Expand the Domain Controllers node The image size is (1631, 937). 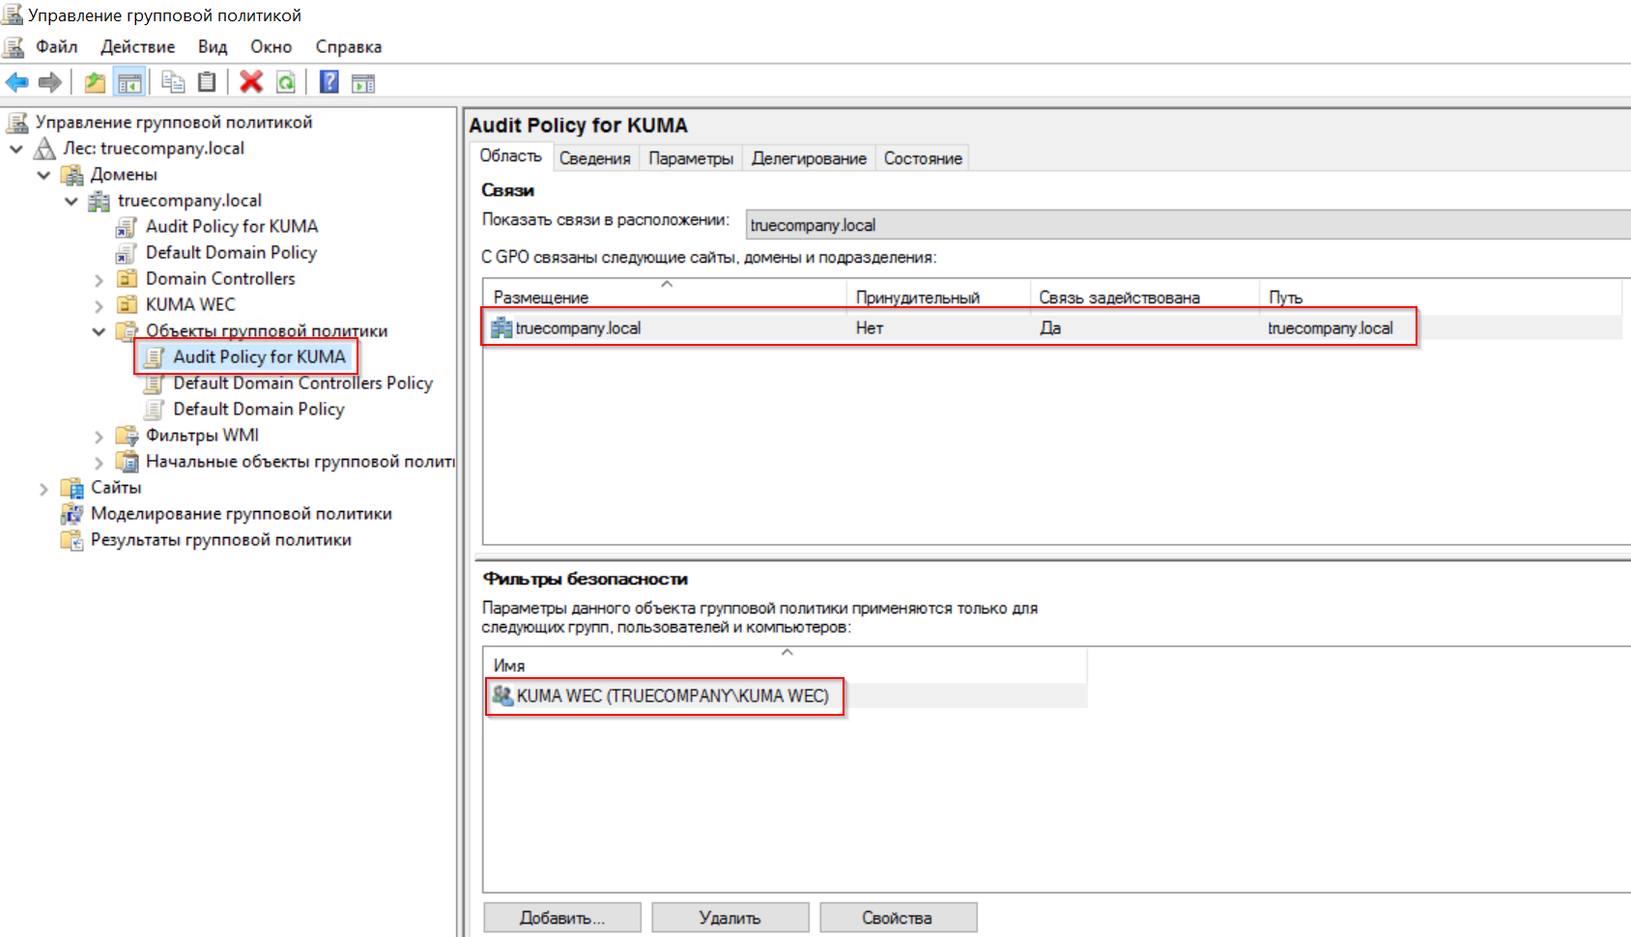pyautogui.click(x=99, y=280)
